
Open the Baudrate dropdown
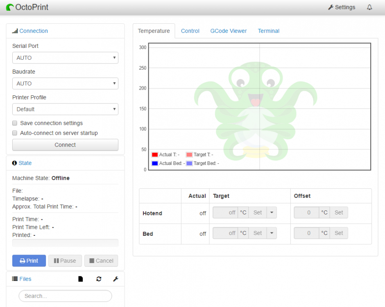[65, 84]
